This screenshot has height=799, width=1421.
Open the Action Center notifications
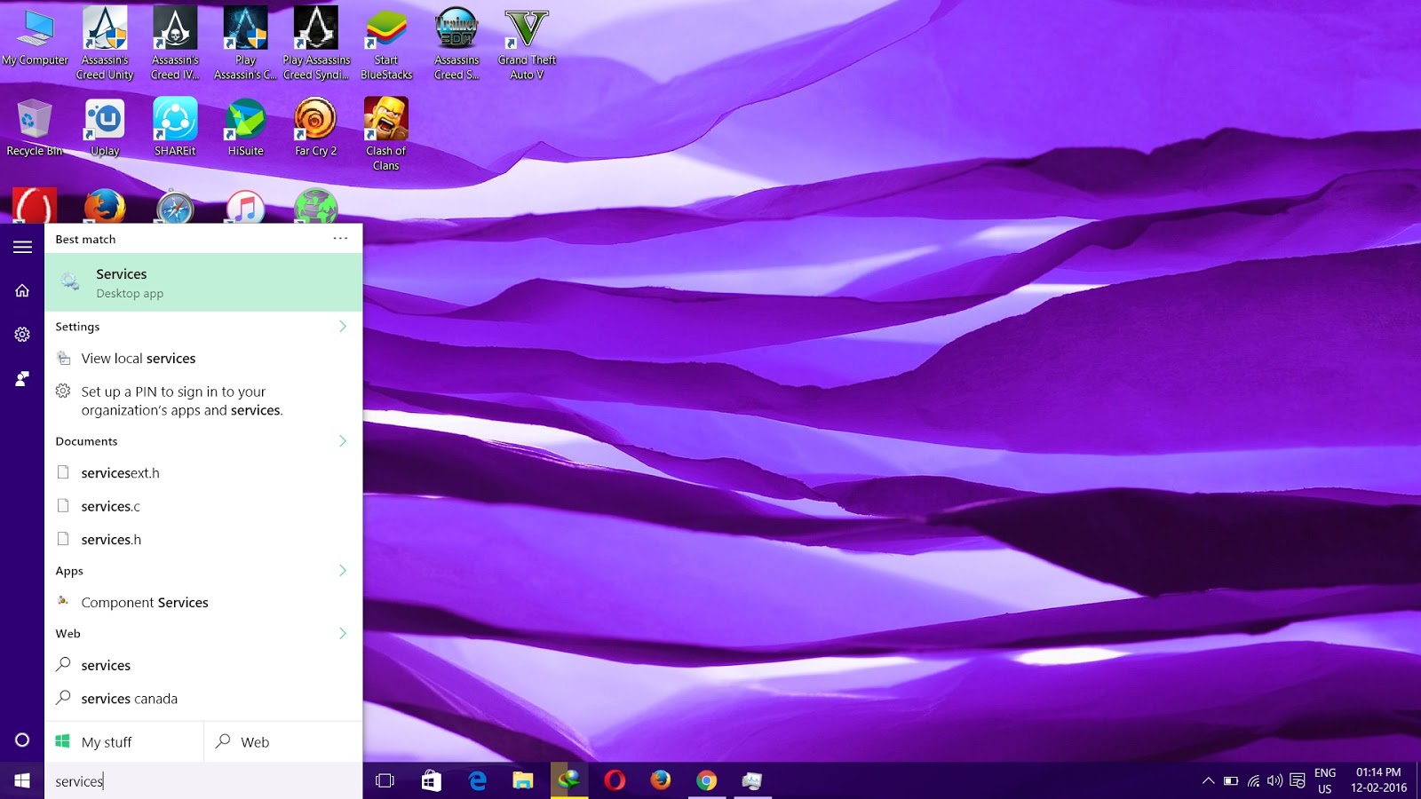point(1298,781)
